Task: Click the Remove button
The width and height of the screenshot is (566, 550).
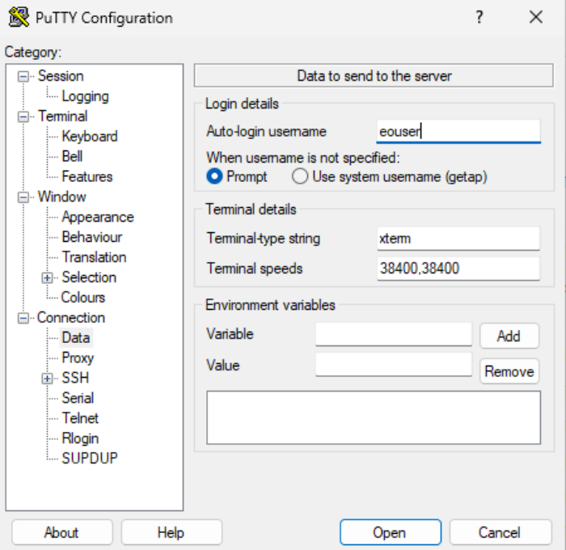Action: click(x=509, y=372)
